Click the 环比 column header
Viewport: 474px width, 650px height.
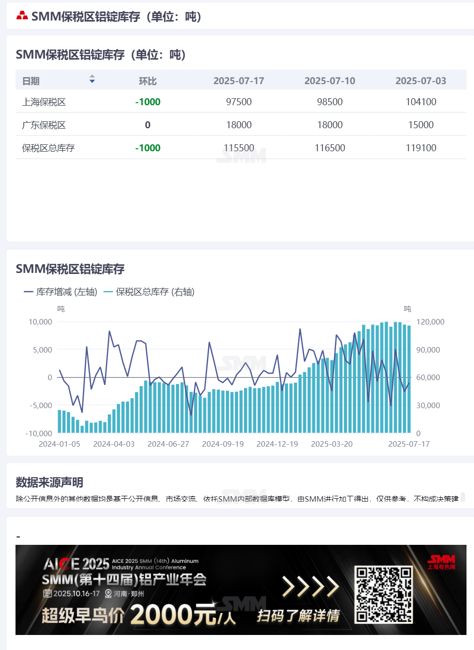point(147,81)
